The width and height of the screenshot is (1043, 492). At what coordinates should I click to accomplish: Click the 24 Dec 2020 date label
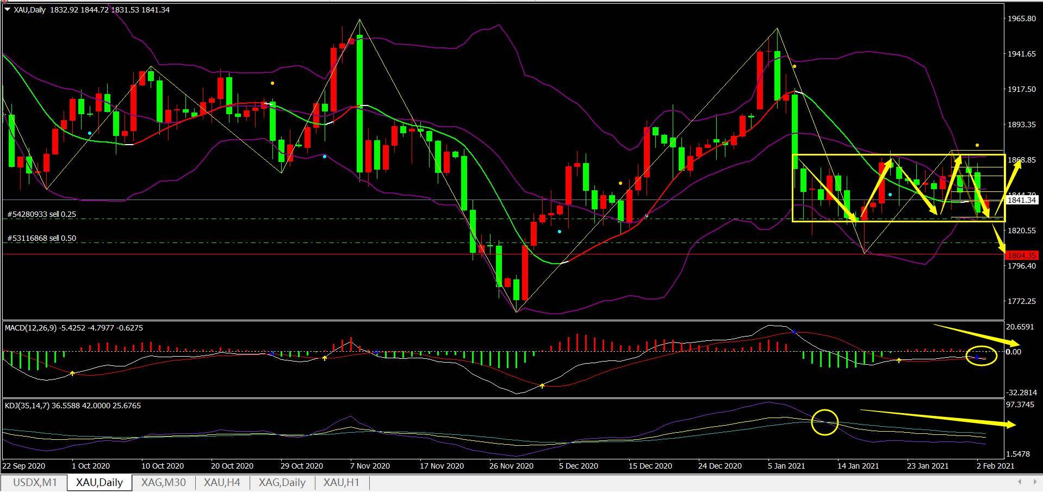click(x=719, y=466)
